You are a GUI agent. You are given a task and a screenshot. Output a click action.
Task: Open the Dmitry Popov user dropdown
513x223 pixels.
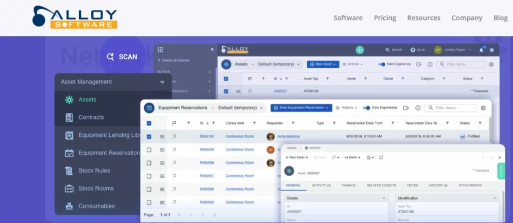point(453,50)
